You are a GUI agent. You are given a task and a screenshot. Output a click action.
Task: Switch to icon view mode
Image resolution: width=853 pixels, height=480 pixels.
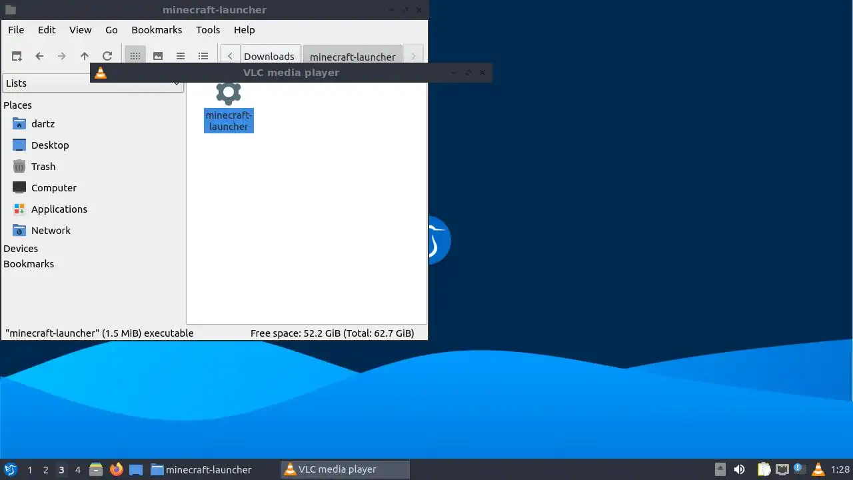point(135,56)
